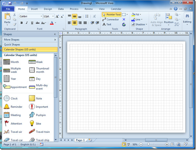This screenshot has width=196, height=150.
Task: Click the bullets list icon
Action: tap(87, 16)
